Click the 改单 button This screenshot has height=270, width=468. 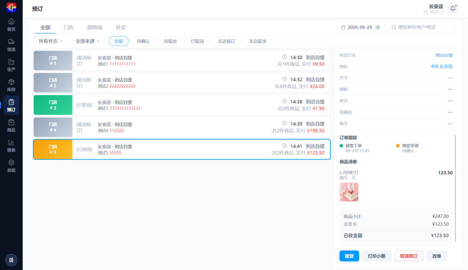(x=436, y=256)
